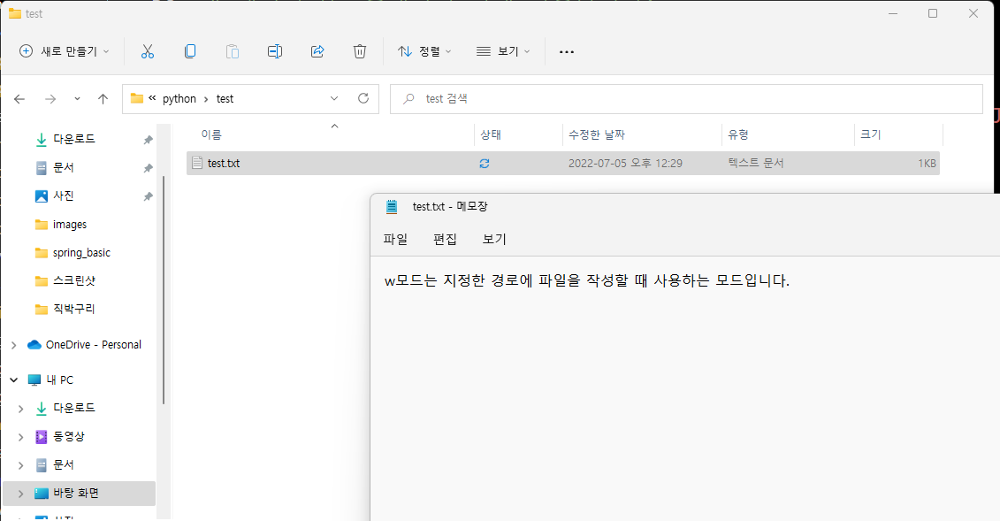Image resolution: width=1000 pixels, height=521 pixels.
Task: Open pinned 사진 in quick access
Action: [63, 196]
